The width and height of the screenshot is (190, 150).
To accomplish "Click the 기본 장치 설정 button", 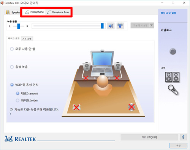I will tap(140, 25).
